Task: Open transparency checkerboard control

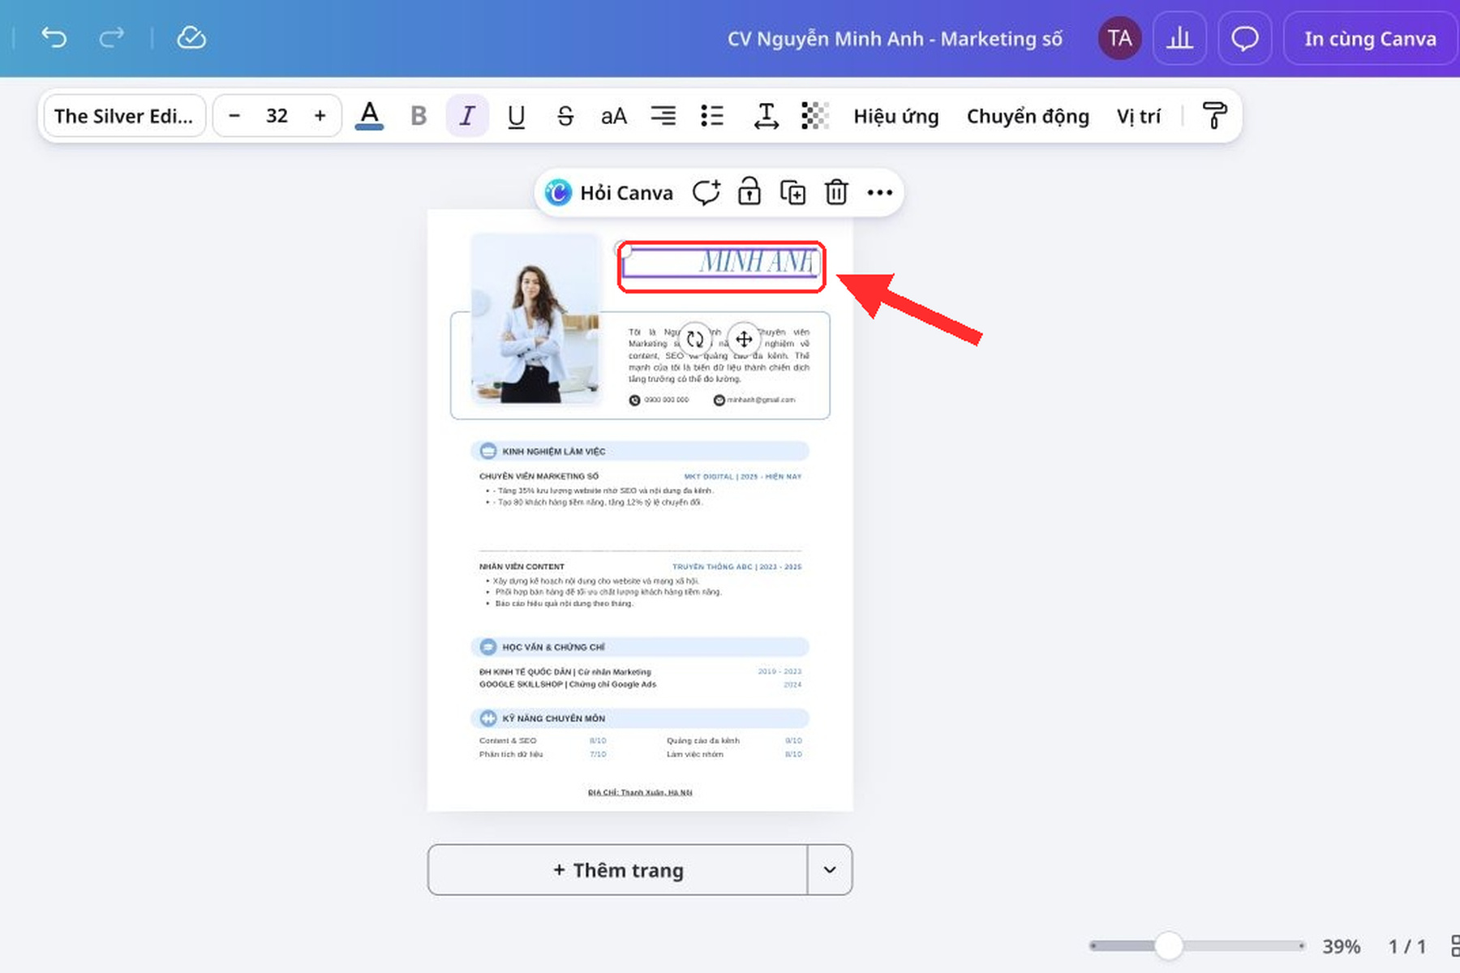Action: [815, 116]
